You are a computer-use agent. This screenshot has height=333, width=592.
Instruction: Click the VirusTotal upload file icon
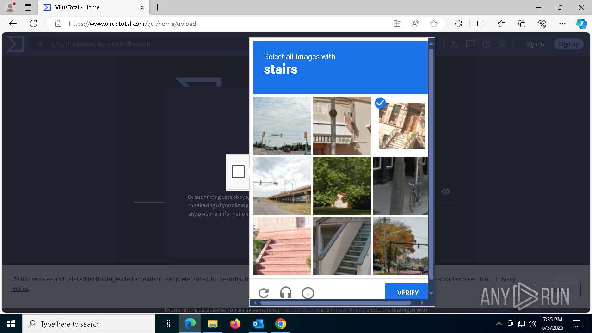[454, 44]
